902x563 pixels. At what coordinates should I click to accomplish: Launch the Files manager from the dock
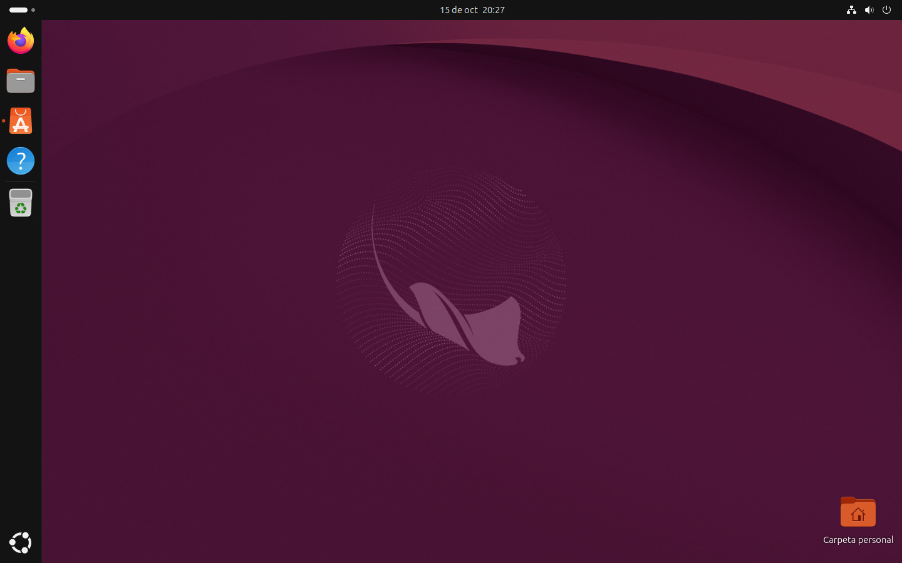coord(21,81)
